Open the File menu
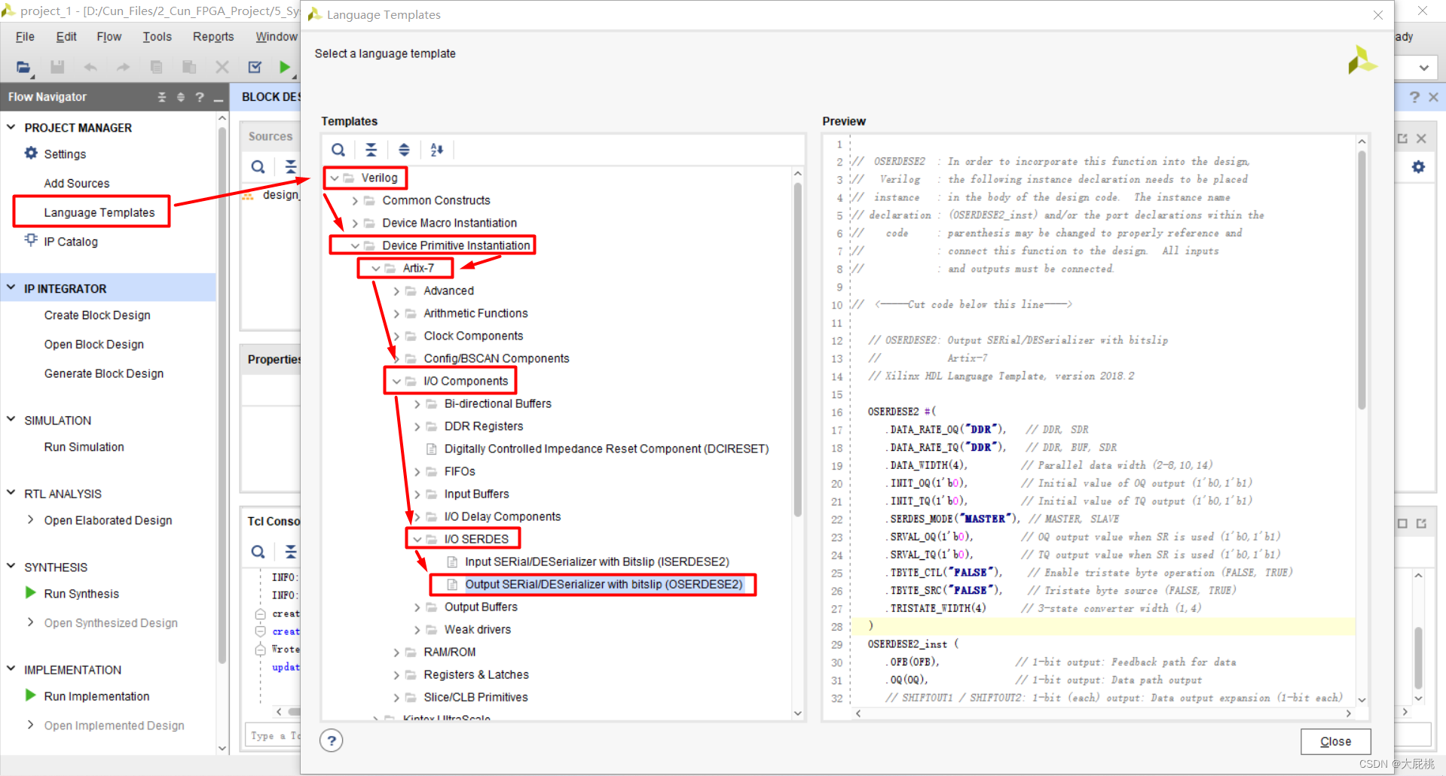This screenshot has width=1446, height=776. point(25,37)
